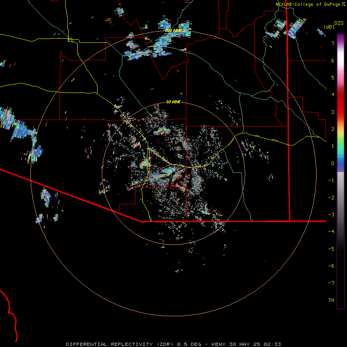Click "DIFFERENTIAL REFLECTIVITY" in the bottom caption

[109, 344]
